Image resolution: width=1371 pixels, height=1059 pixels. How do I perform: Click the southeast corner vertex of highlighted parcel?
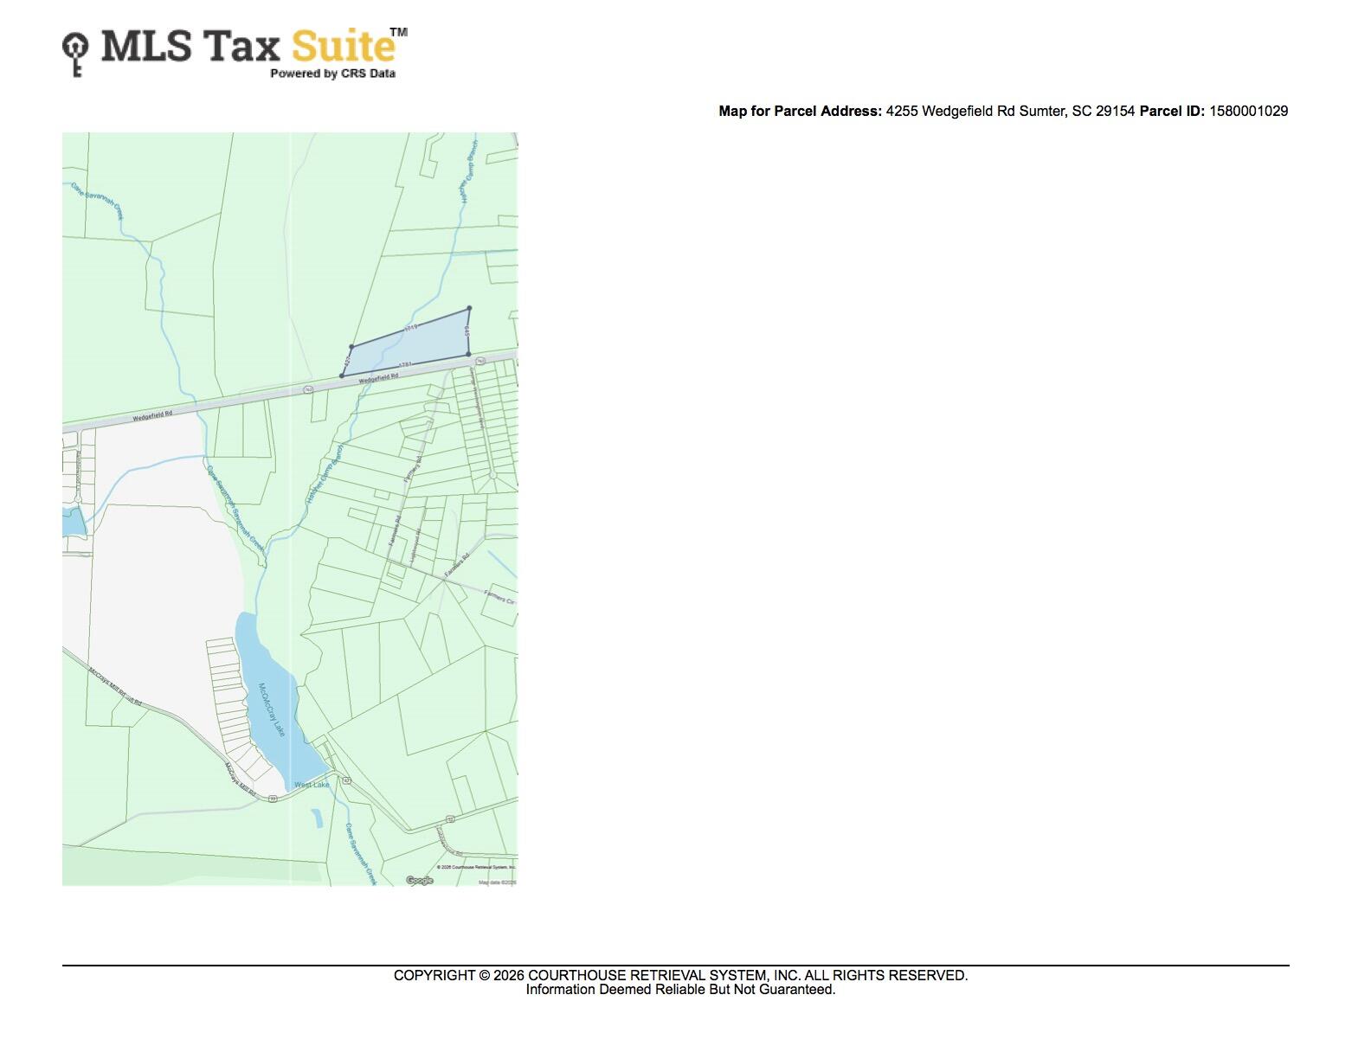(468, 354)
